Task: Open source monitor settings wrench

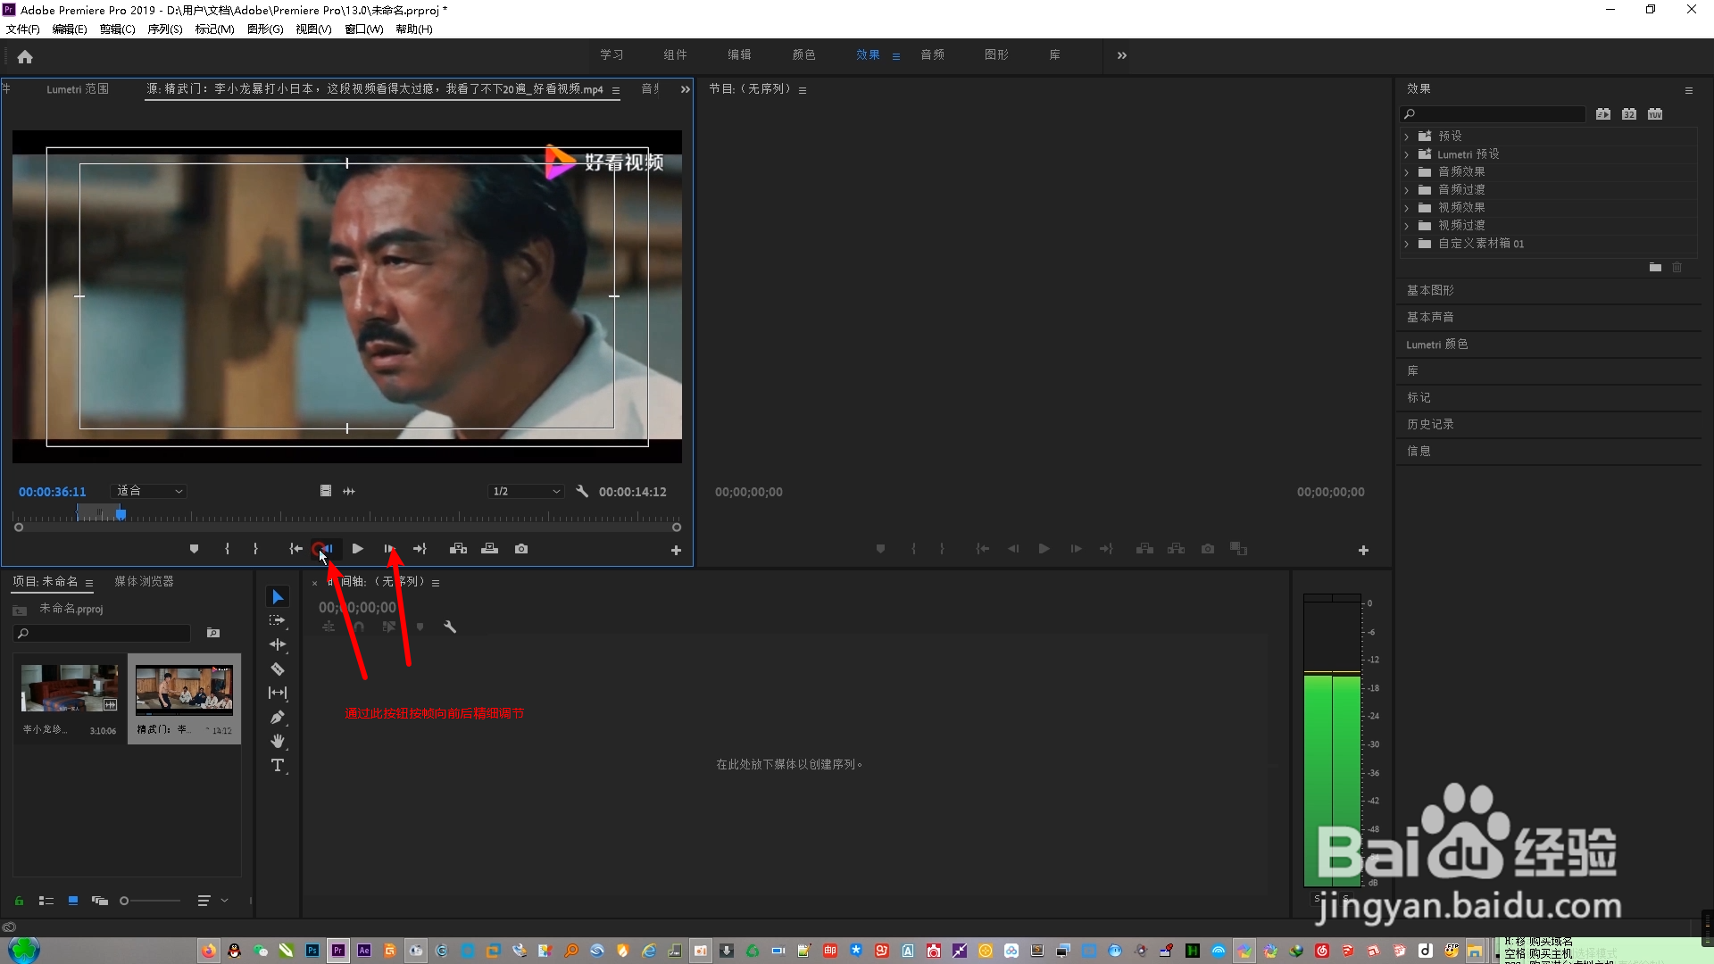Action: 582,491
